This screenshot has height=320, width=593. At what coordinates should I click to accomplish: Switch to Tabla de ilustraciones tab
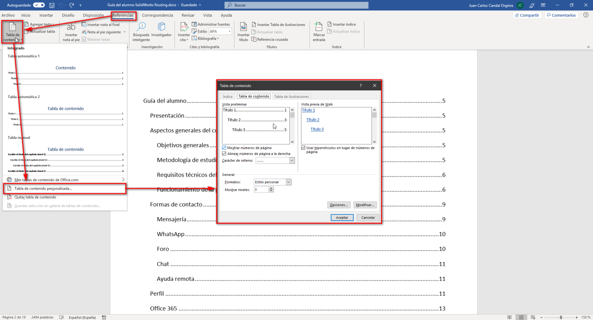click(x=291, y=97)
